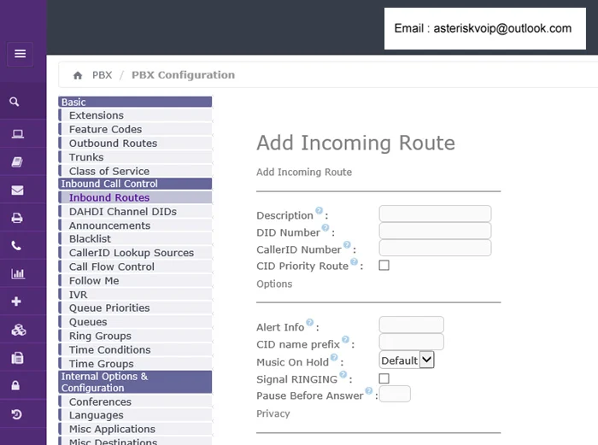Open Misc Applications
Viewport: 598px width, 445px height.
pos(135,429)
